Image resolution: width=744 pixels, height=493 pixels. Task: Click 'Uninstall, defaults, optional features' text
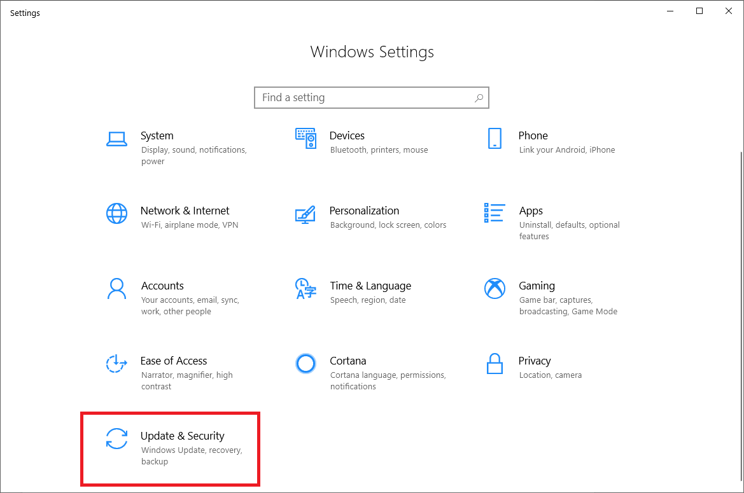[x=570, y=230]
